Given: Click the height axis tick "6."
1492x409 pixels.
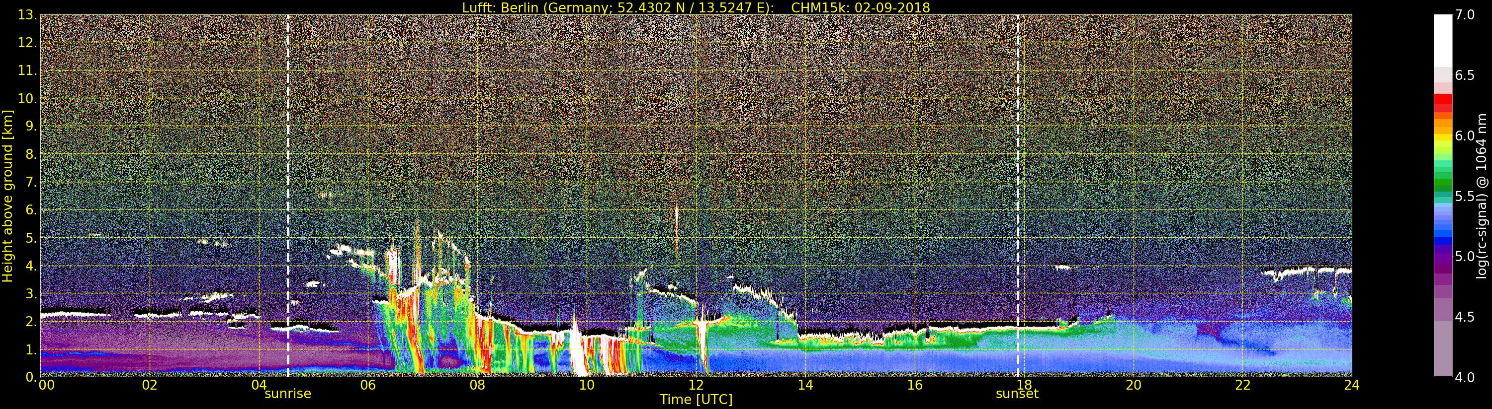Looking at the screenshot, I should tap(31, 210).
